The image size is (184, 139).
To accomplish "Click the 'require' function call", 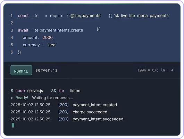I will tap(57, 16).
